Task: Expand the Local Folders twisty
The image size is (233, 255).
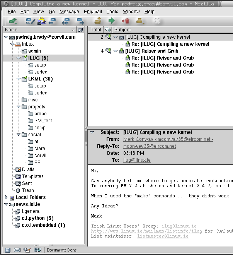Action: point(6,197)
